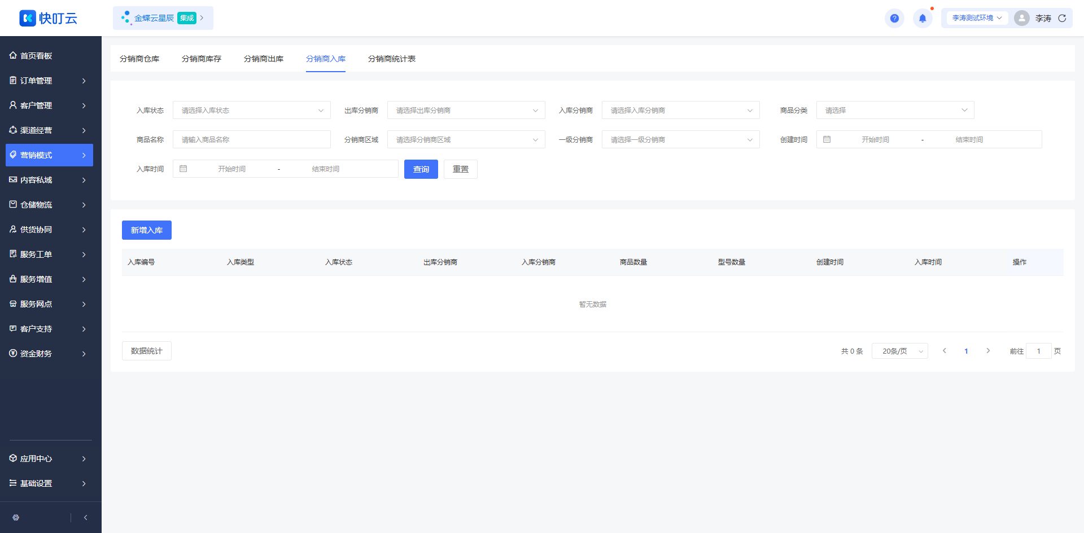The width and height of the screenshot is (1084, 533).
Task: Click the 仓储物流 box icon
Action: click(13, 204)
